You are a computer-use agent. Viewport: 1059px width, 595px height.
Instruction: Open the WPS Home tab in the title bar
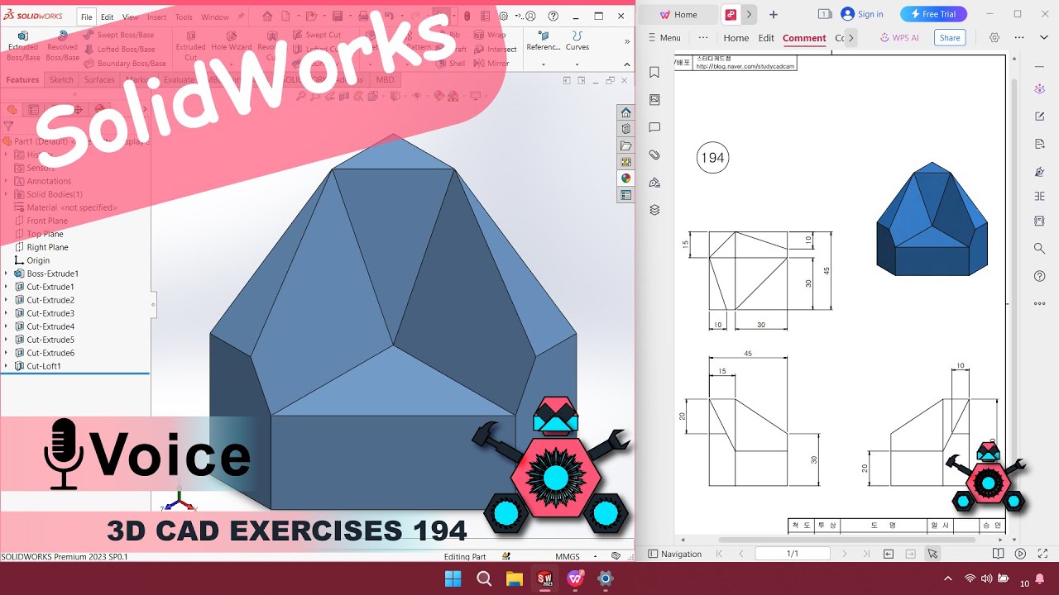click(x=679, y=14)
